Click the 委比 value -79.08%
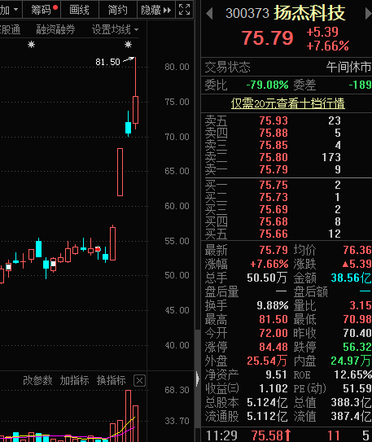 pyautogui.click(x=267, y=85)
